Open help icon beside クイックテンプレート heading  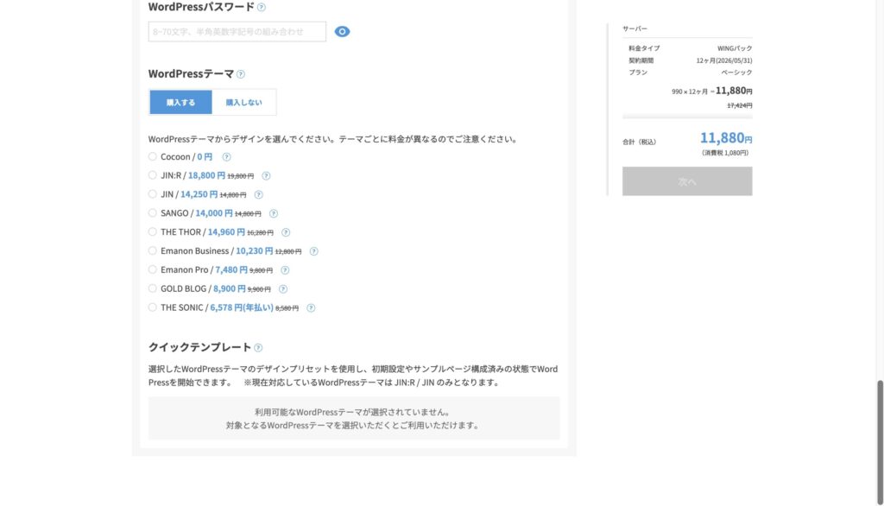(258, 347)
